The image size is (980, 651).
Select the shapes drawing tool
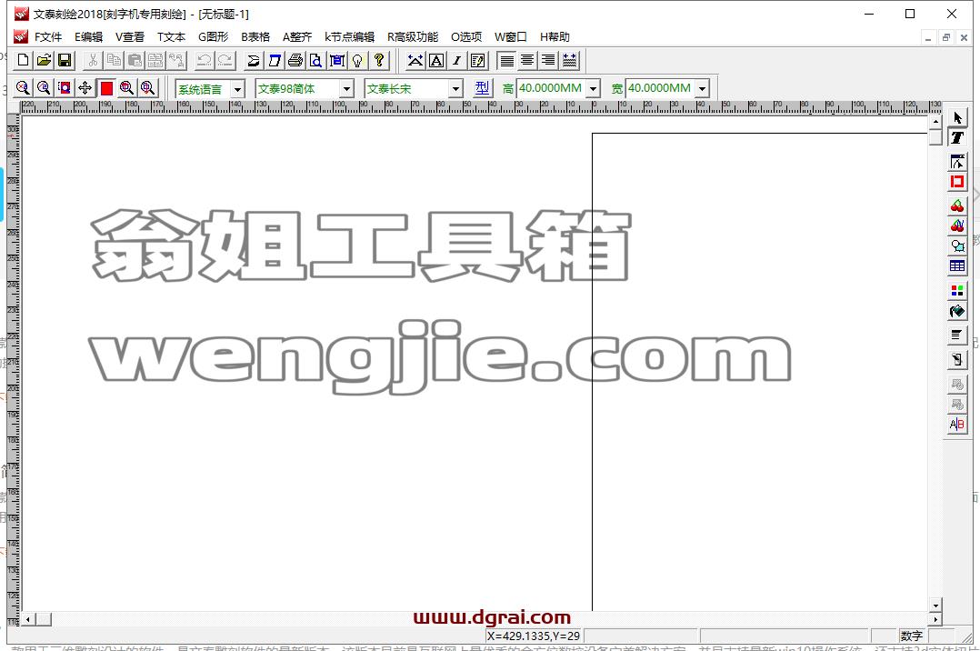[957, 245]
